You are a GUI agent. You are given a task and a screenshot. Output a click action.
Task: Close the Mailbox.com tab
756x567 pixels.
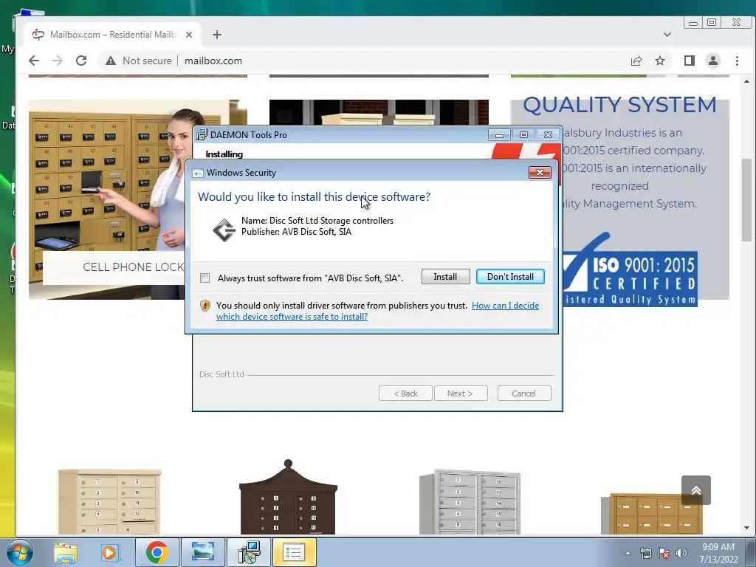pyautogui.click(x=189, y=35)
